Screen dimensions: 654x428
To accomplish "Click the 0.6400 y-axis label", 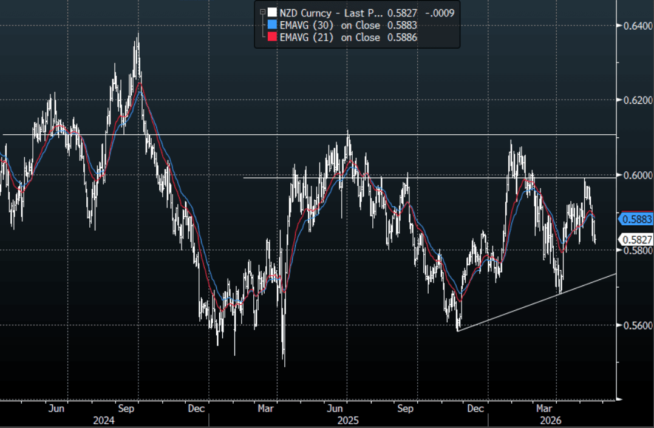I will [638, 26].
